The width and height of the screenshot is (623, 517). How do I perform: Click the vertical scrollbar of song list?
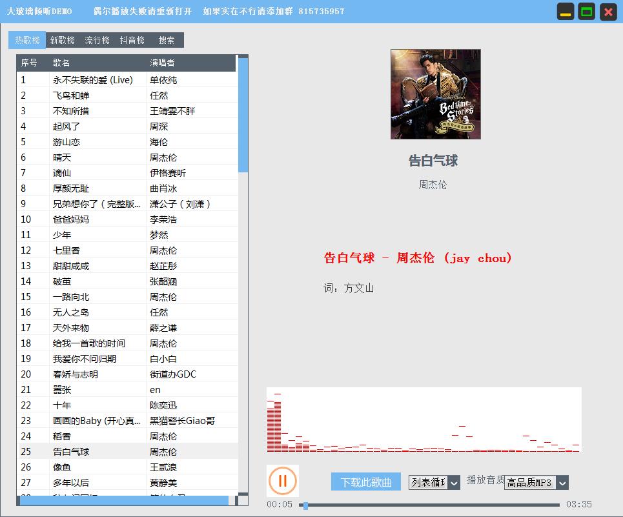243,115
